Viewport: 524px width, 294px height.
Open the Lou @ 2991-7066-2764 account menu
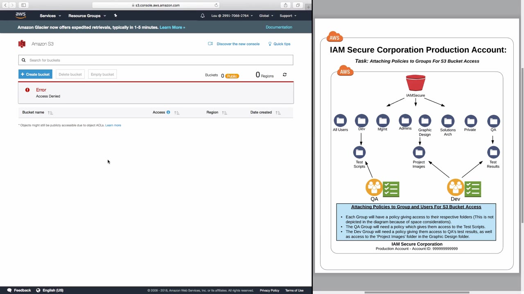click(x=232, y=16)
